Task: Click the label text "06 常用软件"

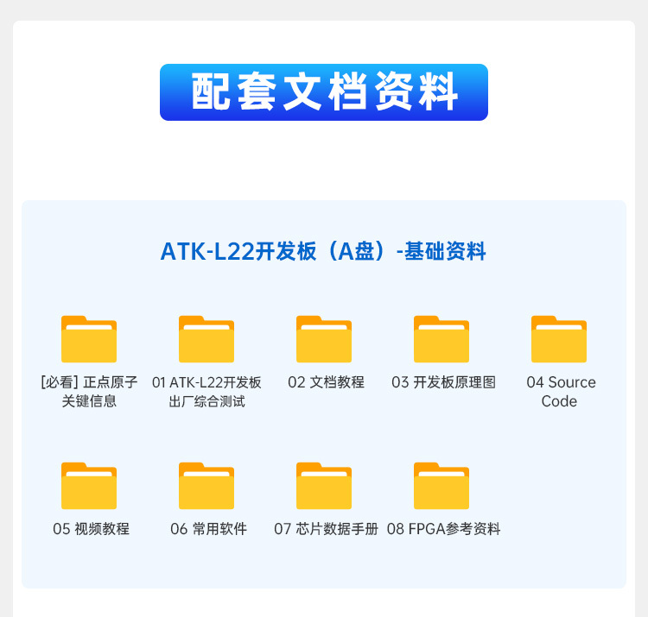Action: (208, 529)
